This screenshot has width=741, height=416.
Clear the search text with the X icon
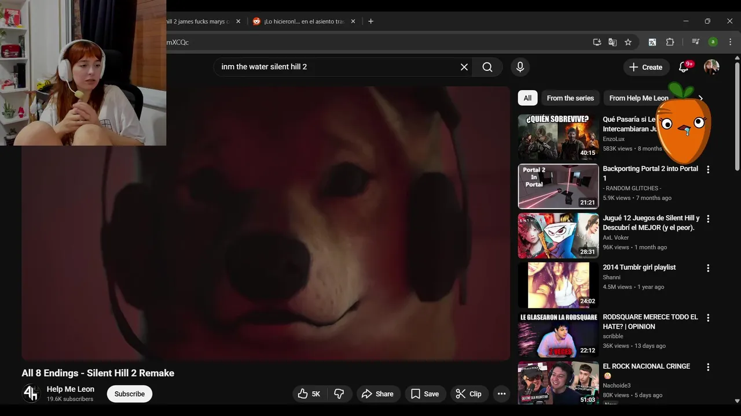(x=464, y=67)
